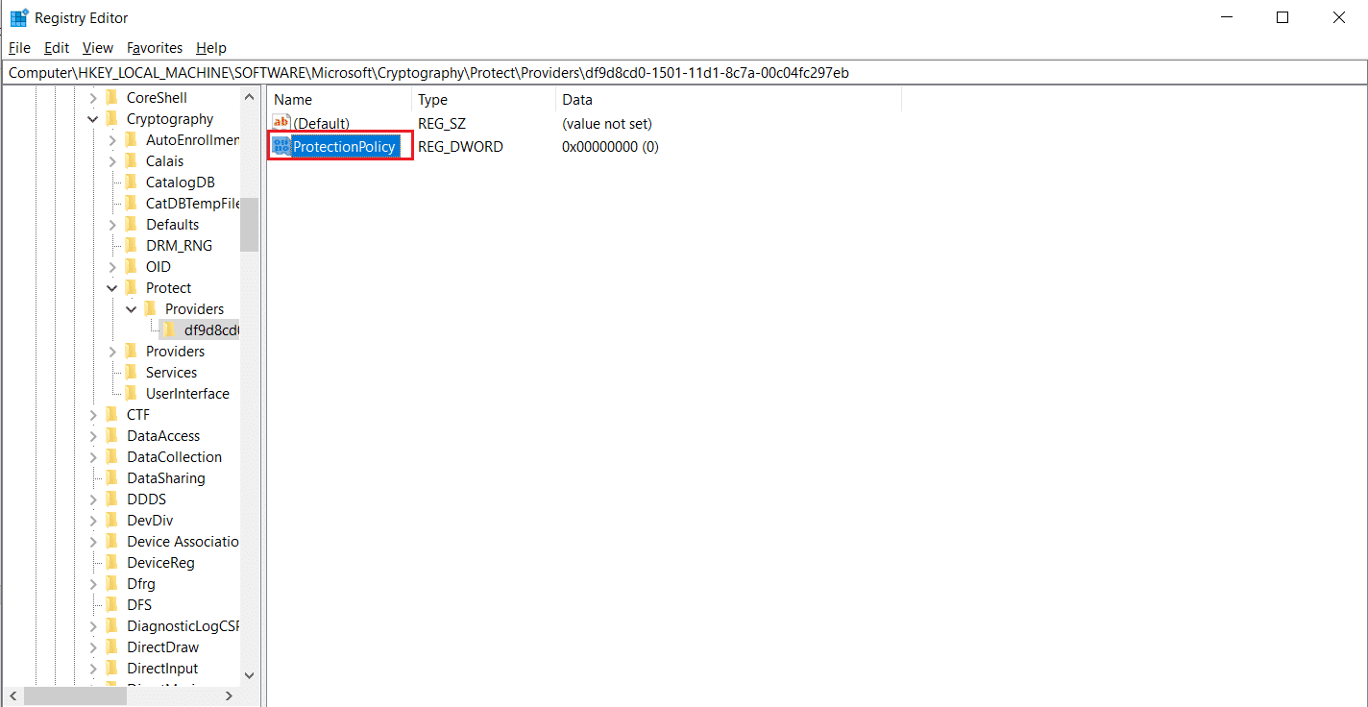Click the tree pane up scroll arrow
Viewport: 1368px width, 707px height.
click(x=250, y=97)
